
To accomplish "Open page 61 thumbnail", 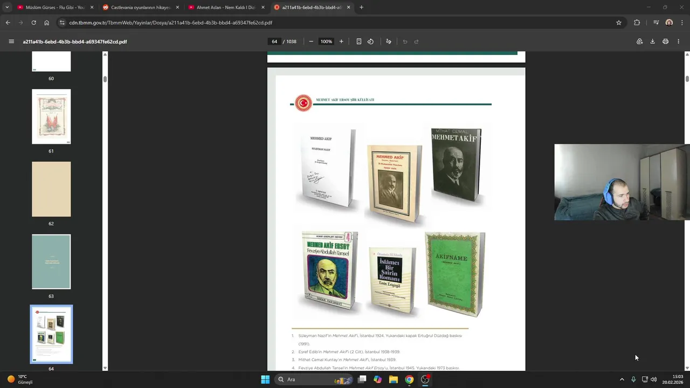I will tap(51, 116).
